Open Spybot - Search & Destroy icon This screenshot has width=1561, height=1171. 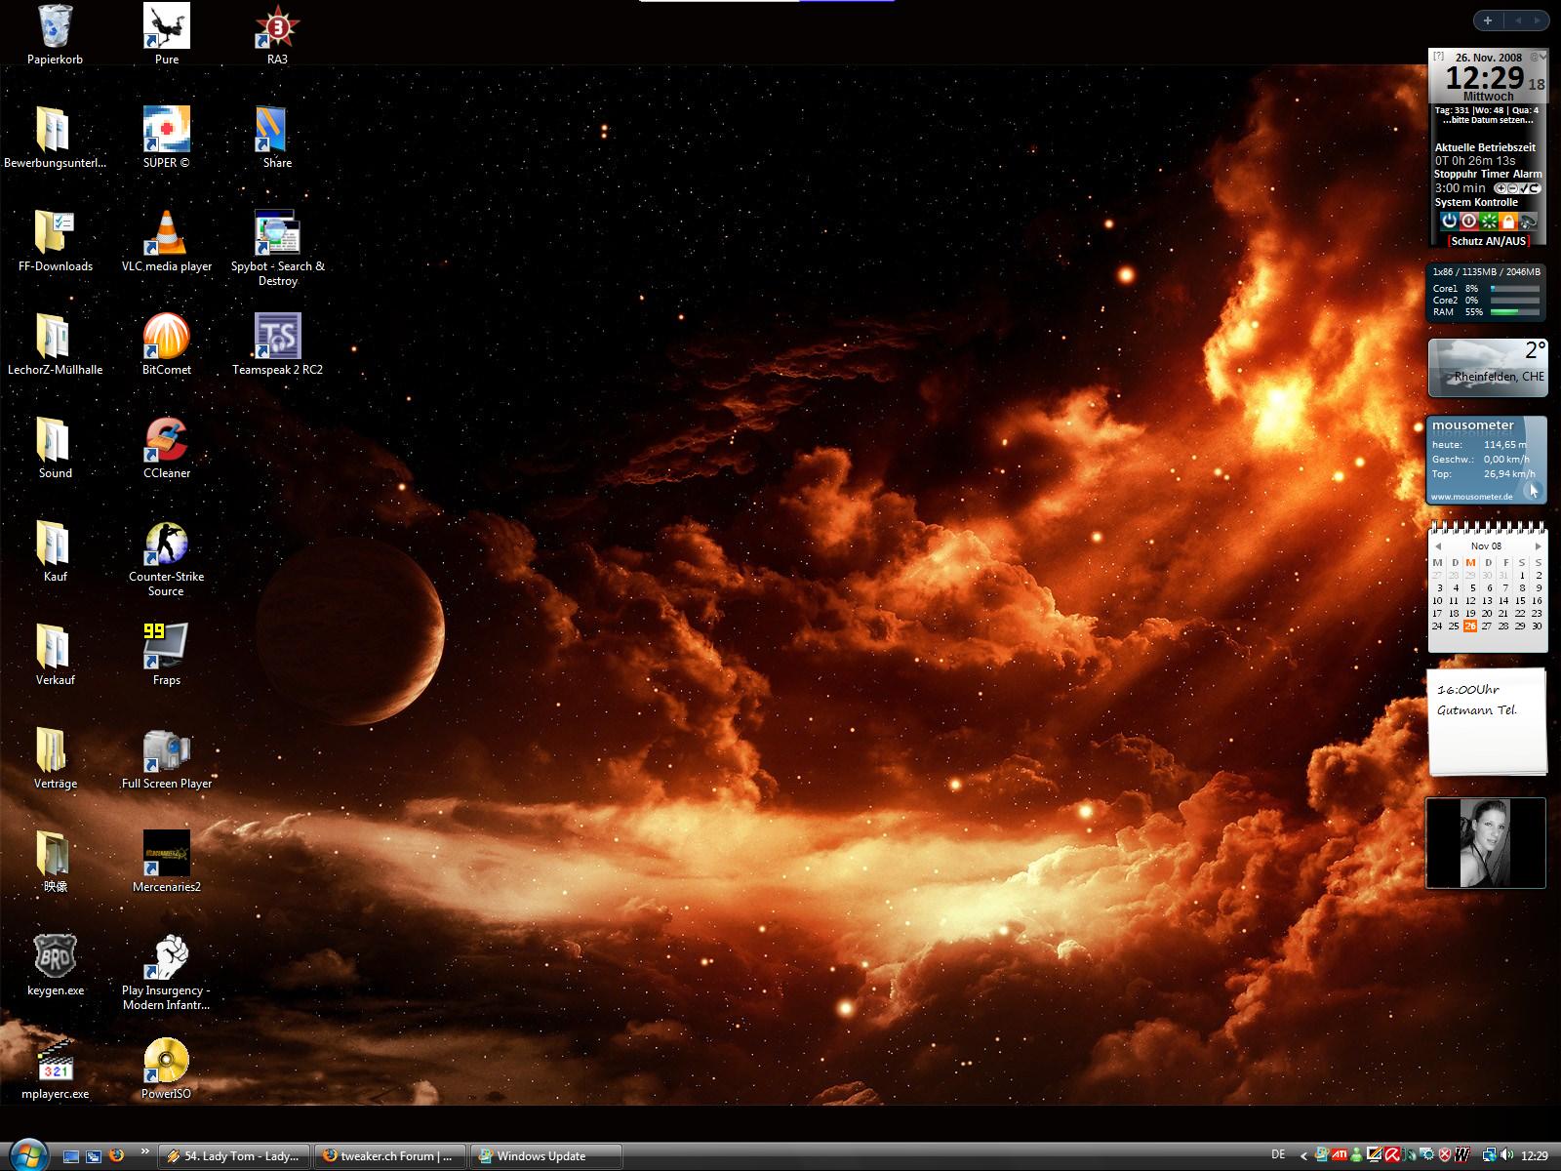click(277, 235)
